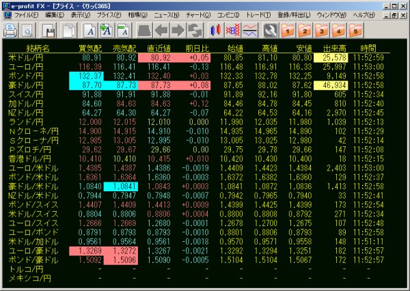Select the ランド/円 row name

pyautogui.click(x=26, y=122)
